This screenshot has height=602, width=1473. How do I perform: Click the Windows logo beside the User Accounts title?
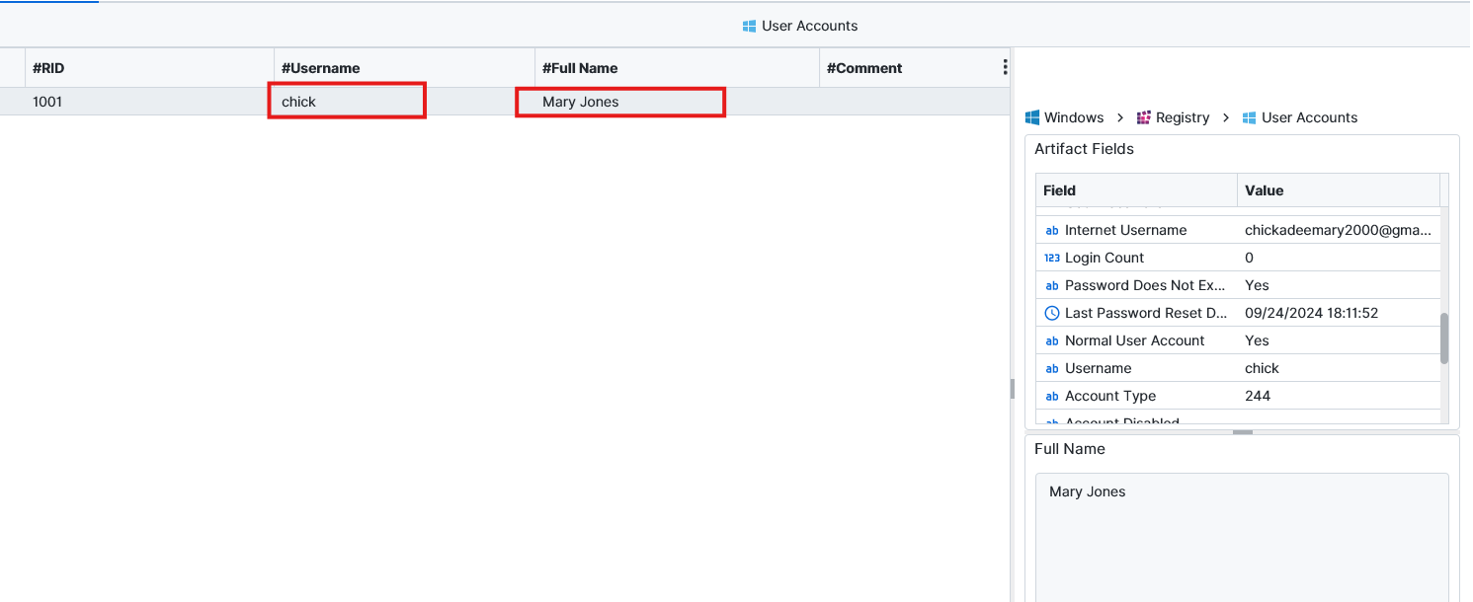[749, 26]
